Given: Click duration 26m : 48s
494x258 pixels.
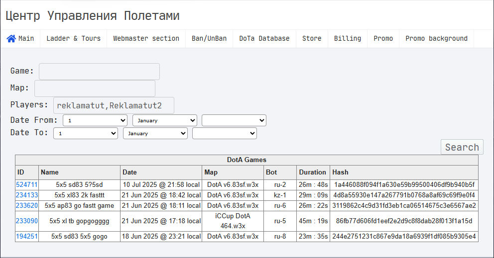Looking at the screenshot, I should tap(313, 185).
